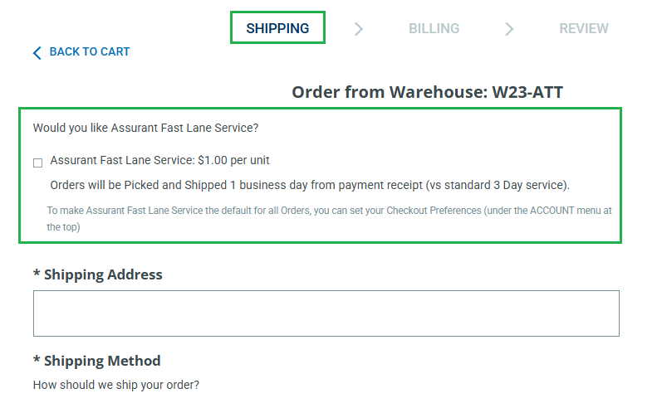Click the chevron between SHIPPING and BILLING
The image size is (657, 403).
pos(359,29)
